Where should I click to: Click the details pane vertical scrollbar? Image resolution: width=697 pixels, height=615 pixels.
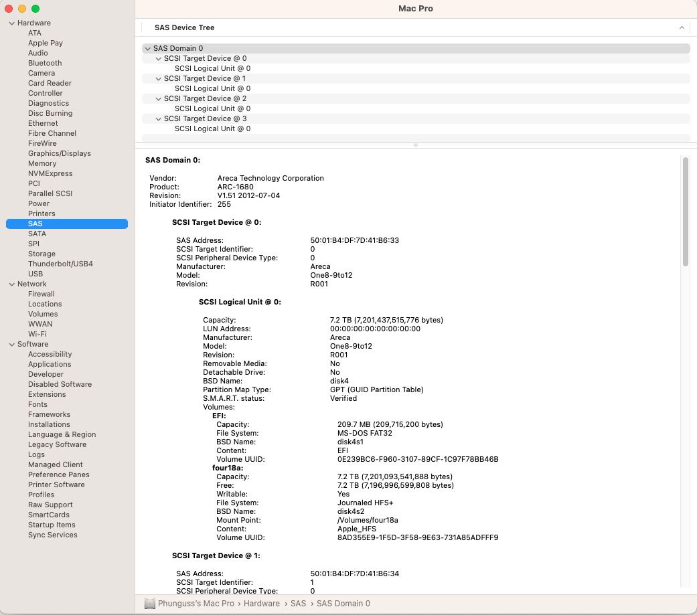[x=686, y=211]
